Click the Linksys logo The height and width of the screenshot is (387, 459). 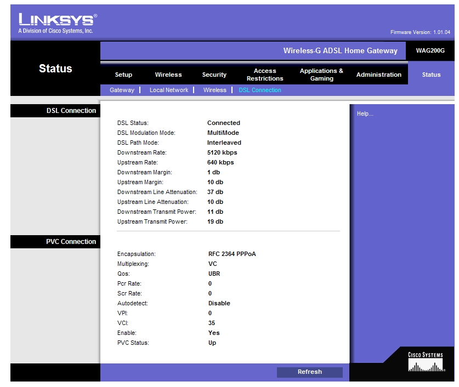(x=58, y=23)
